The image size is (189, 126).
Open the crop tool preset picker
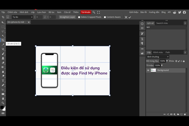pos(8,17)
